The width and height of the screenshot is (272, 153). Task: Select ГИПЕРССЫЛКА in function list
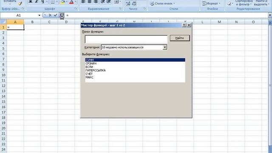[x=135, y=71]
